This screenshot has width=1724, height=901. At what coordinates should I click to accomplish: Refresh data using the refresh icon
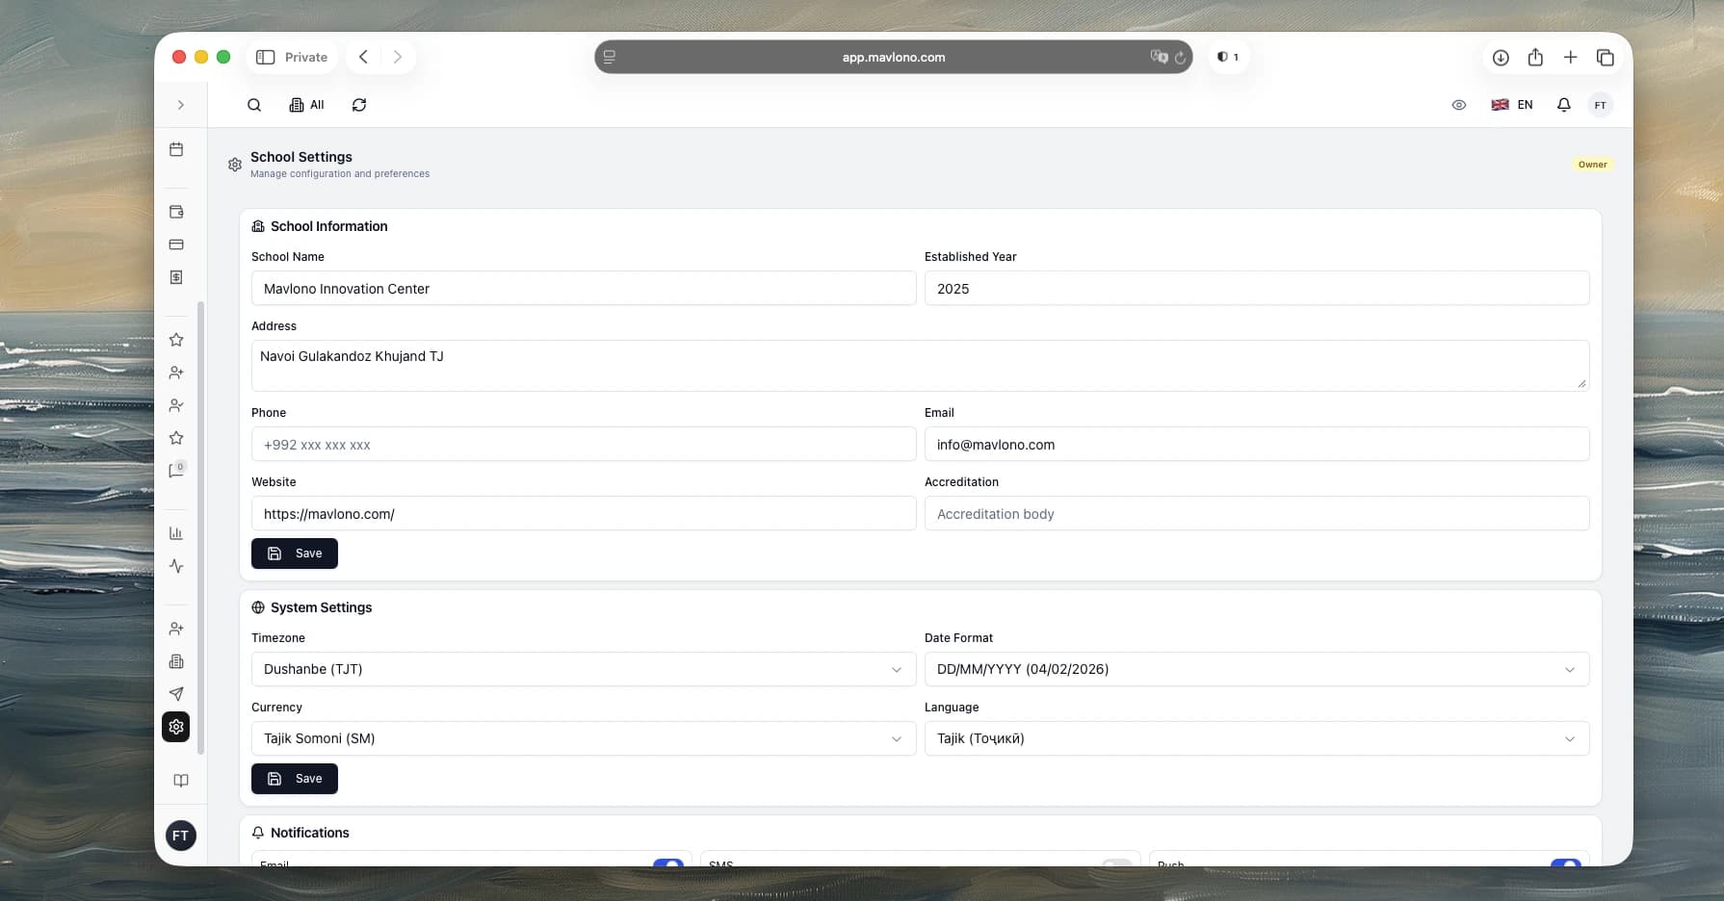point(359,104)
